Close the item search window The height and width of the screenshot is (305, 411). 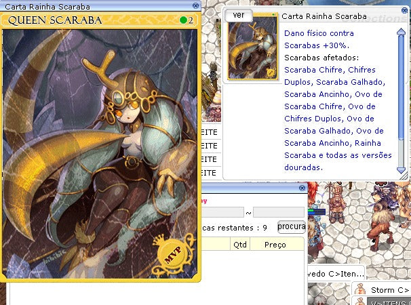click(x=302, y=188)
